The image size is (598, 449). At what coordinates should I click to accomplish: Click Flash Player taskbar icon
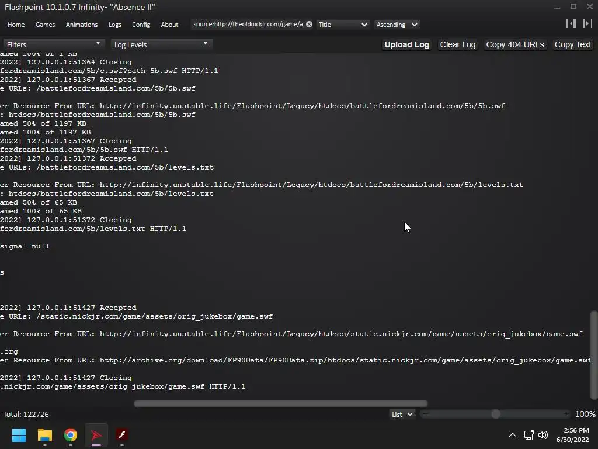pyautogui.click(x=122, y=435)
